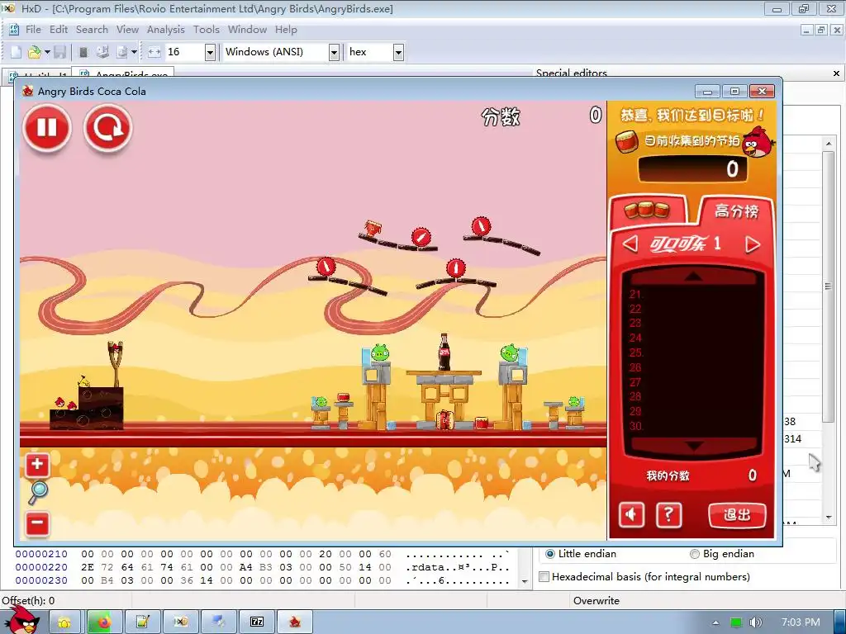The width and height of the screenshot is (846, 634).
Task: Go to next level with right arrow
Action: 753,244
